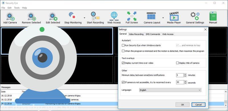Click Security Eye app icon in title bar
228x111 pixels.
pos(3,3)
